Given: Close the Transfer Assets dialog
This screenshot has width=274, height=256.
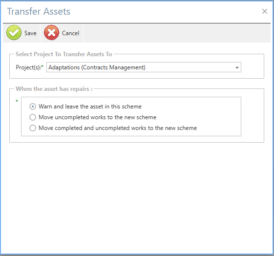Looking at the screenshot, I should point(265,11).
